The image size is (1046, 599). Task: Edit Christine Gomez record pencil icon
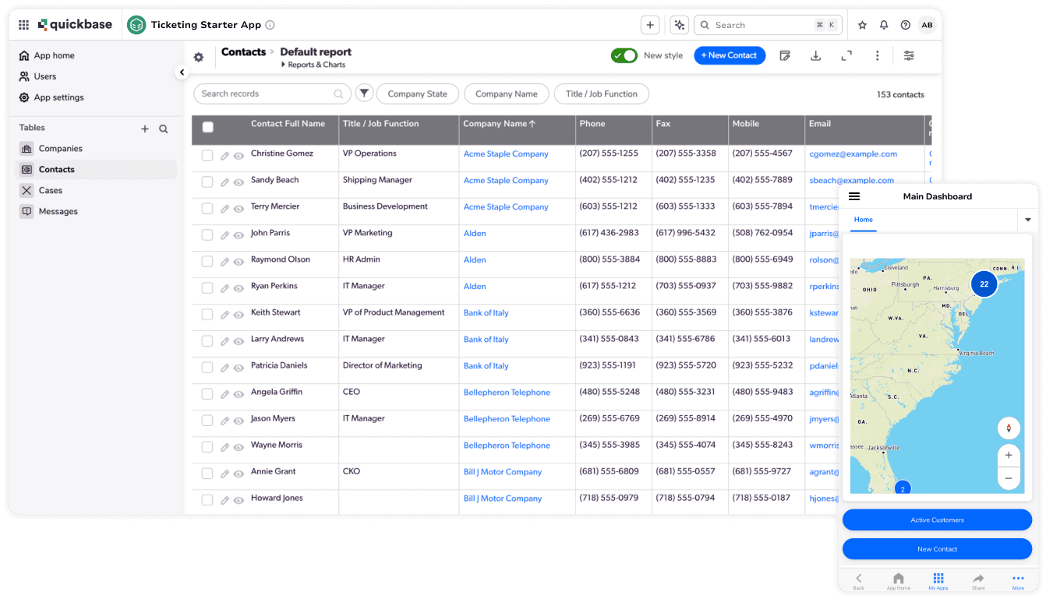pos(224,156)
